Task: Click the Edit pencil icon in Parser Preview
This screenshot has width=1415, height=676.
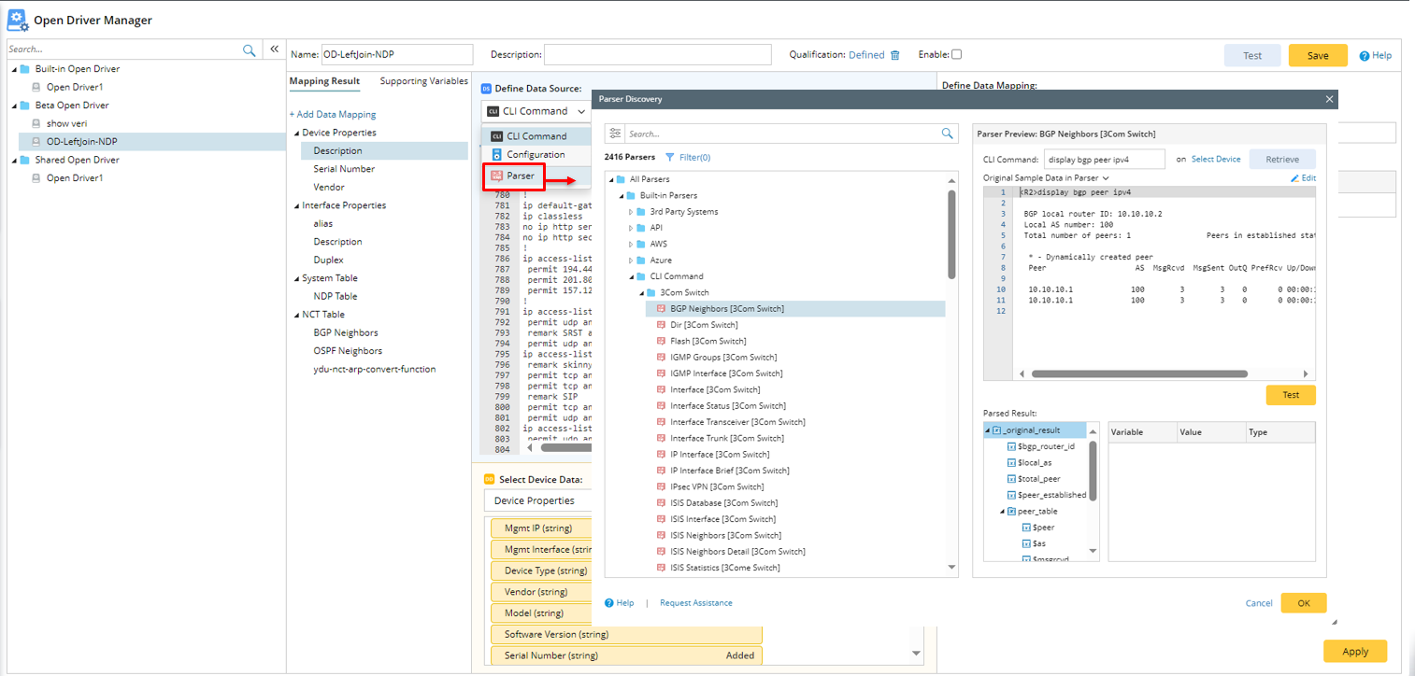Action: click(x=1295, y=178)
